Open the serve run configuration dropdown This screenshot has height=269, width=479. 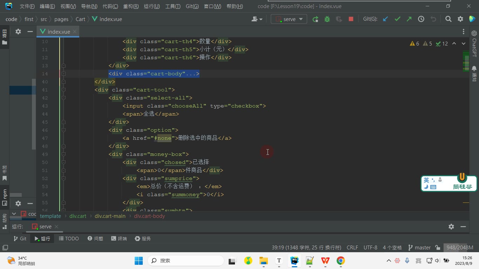(x=289, y=19)
